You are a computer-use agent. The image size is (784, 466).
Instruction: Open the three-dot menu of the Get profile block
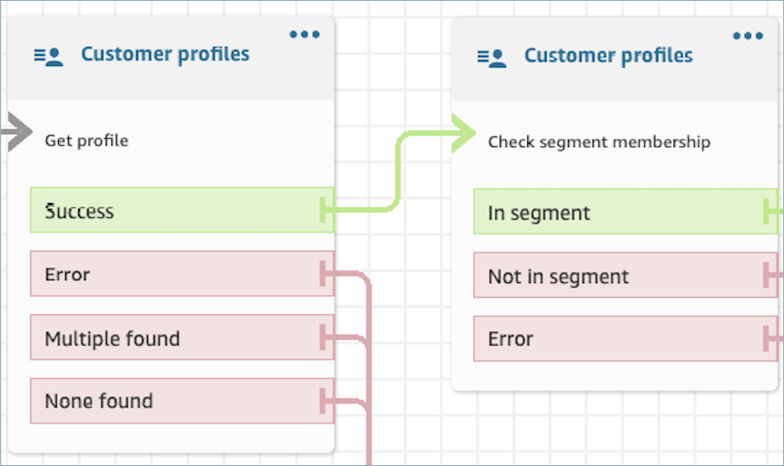coord(305,35)
